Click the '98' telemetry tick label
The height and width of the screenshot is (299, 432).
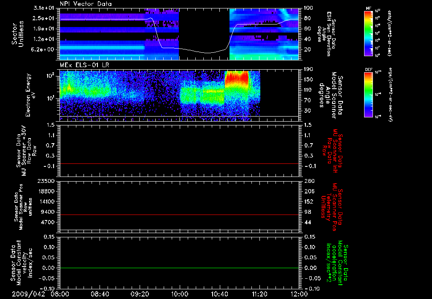[x=308, y=212]
